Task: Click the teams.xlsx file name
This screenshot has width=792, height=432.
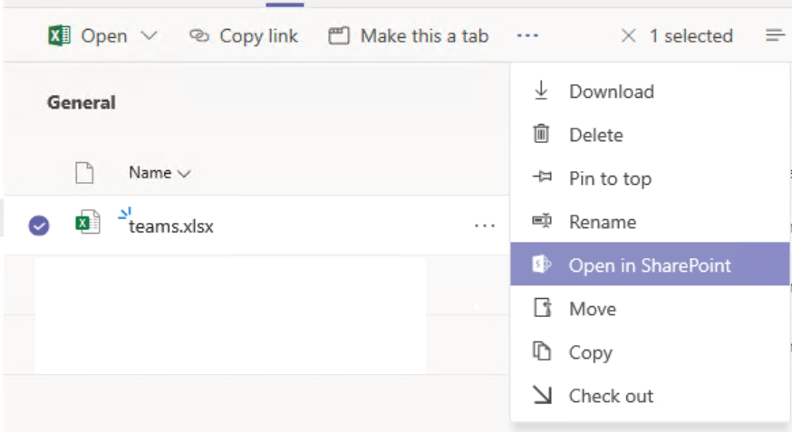Action: click(170, 226)
